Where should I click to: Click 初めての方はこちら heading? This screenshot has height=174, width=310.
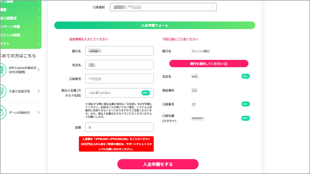point(18,56)
